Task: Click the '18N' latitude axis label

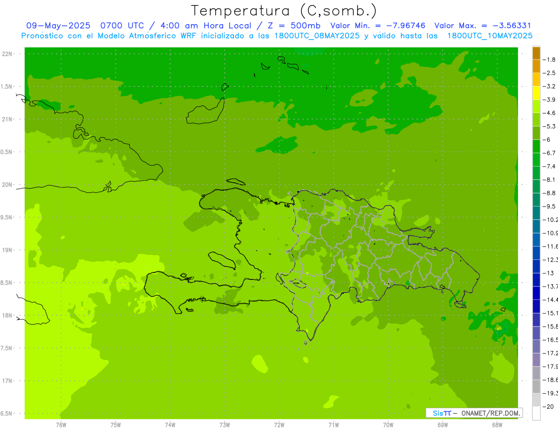Action: (x=8, y=316)
